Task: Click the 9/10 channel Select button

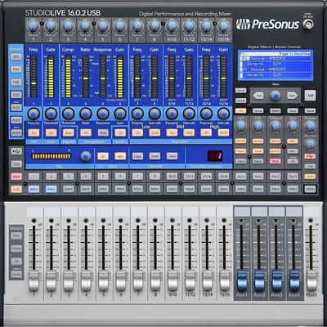Action: [x=172, y=189]
